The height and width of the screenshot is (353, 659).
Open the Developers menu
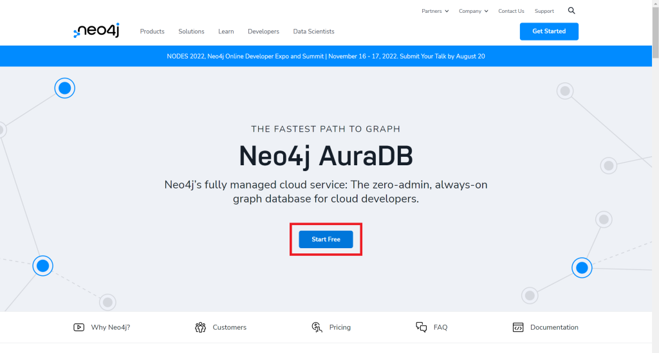263,32
